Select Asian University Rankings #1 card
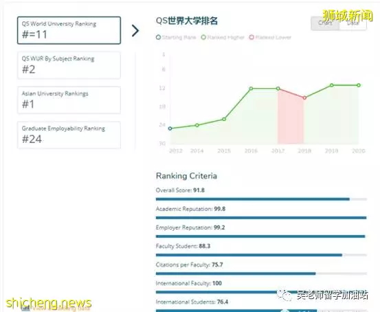 pos(69,100)
